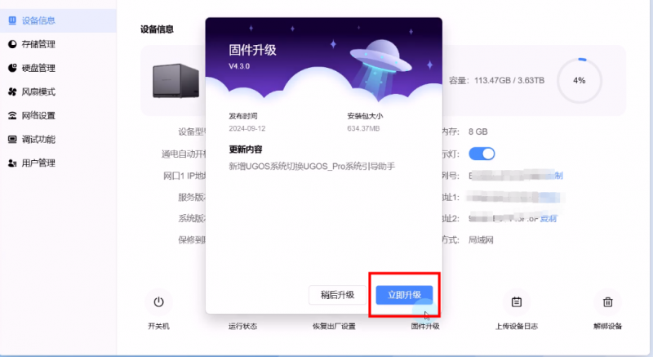Image resolution: width=653 pixels, height=357 pixels.
Task: Click the 局域网 connection value
Action: pyautogui.click(x=481, y=240)
